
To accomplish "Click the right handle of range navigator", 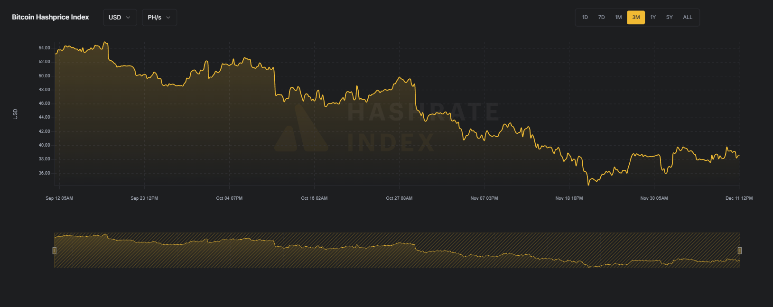I will pyautogui.click(x=739, y=251).
